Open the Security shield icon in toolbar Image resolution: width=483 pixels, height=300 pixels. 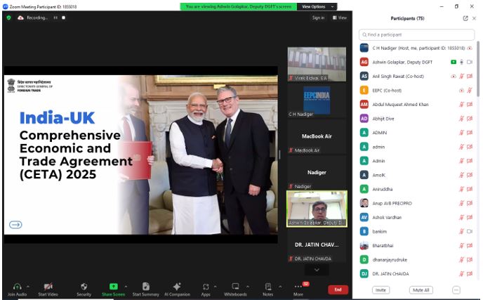pyautogui.click(x=84, y=287)
